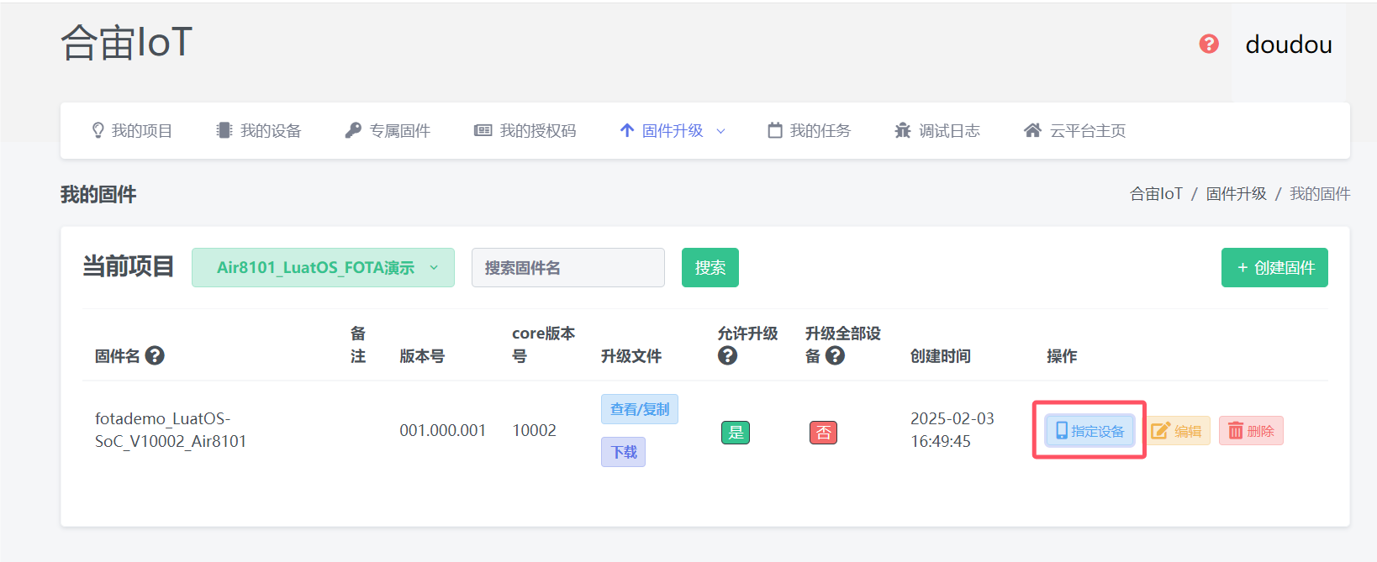Click the 查看/复制 upgrade file button

coord(640,409)
